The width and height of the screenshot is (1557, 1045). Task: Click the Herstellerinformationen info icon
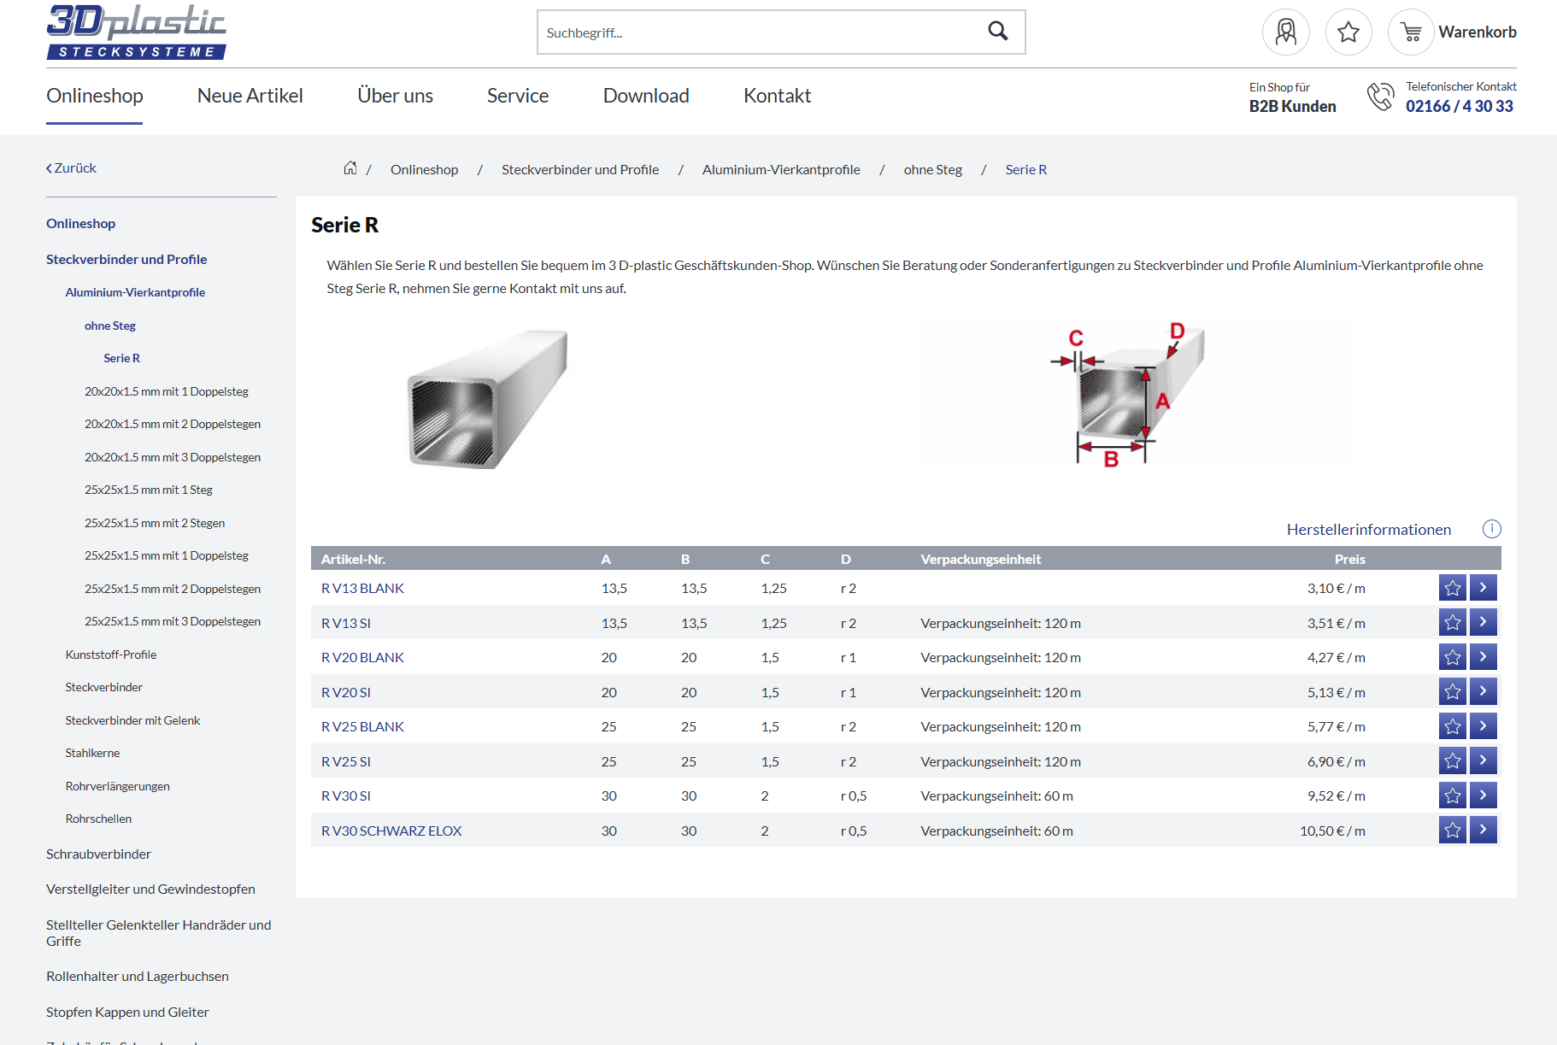point(1491,529)
